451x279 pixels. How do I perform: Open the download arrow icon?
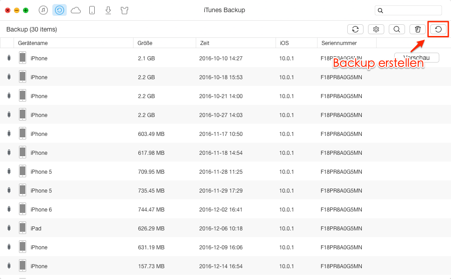click(108, 10)
